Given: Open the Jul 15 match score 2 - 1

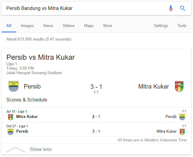Looking at the screenshot, I should (96, 116).
